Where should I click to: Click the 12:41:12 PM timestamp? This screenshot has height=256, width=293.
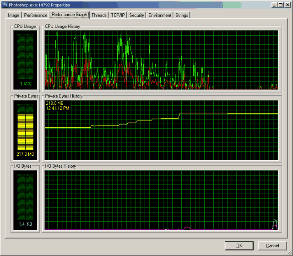58,108
